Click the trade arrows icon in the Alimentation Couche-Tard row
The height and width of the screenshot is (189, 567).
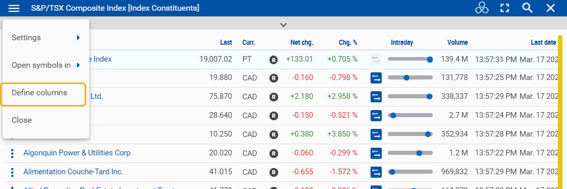(x=376, y=172)
